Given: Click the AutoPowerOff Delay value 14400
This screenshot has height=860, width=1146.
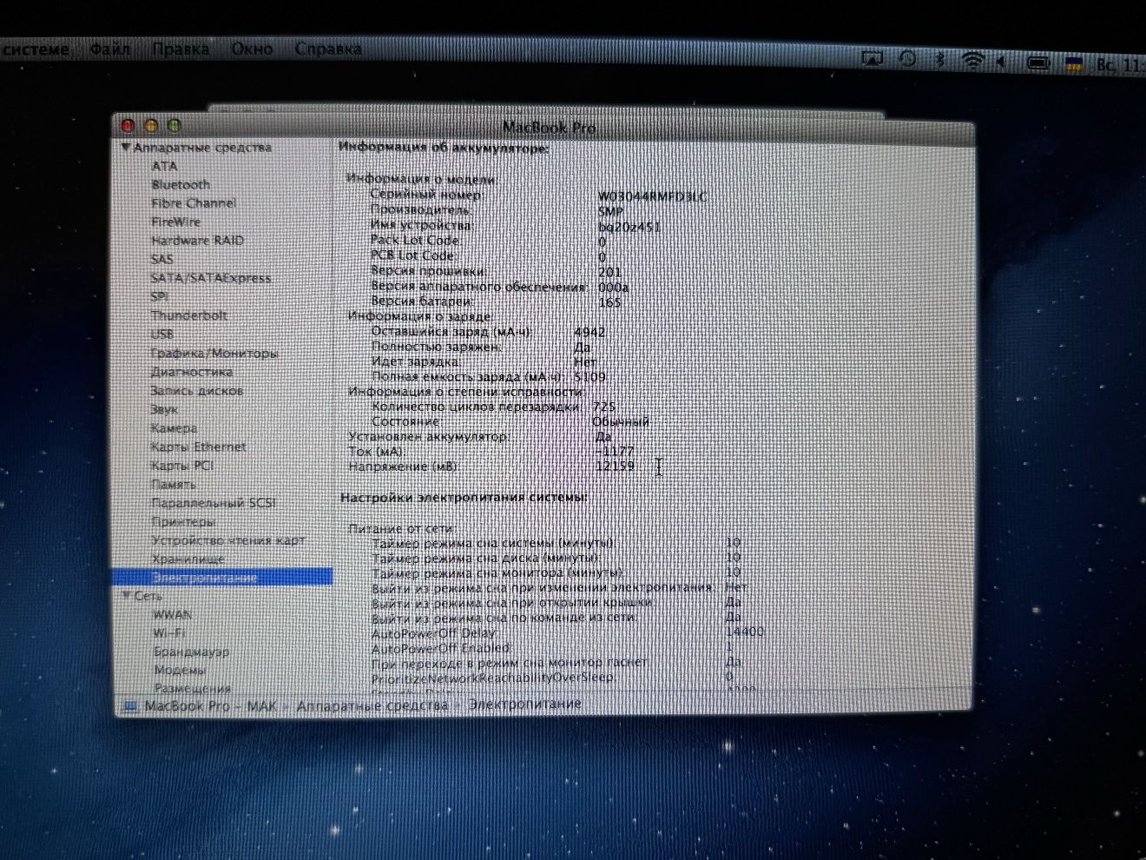Looking at the screenshot, I should click(x=745, y=632).
